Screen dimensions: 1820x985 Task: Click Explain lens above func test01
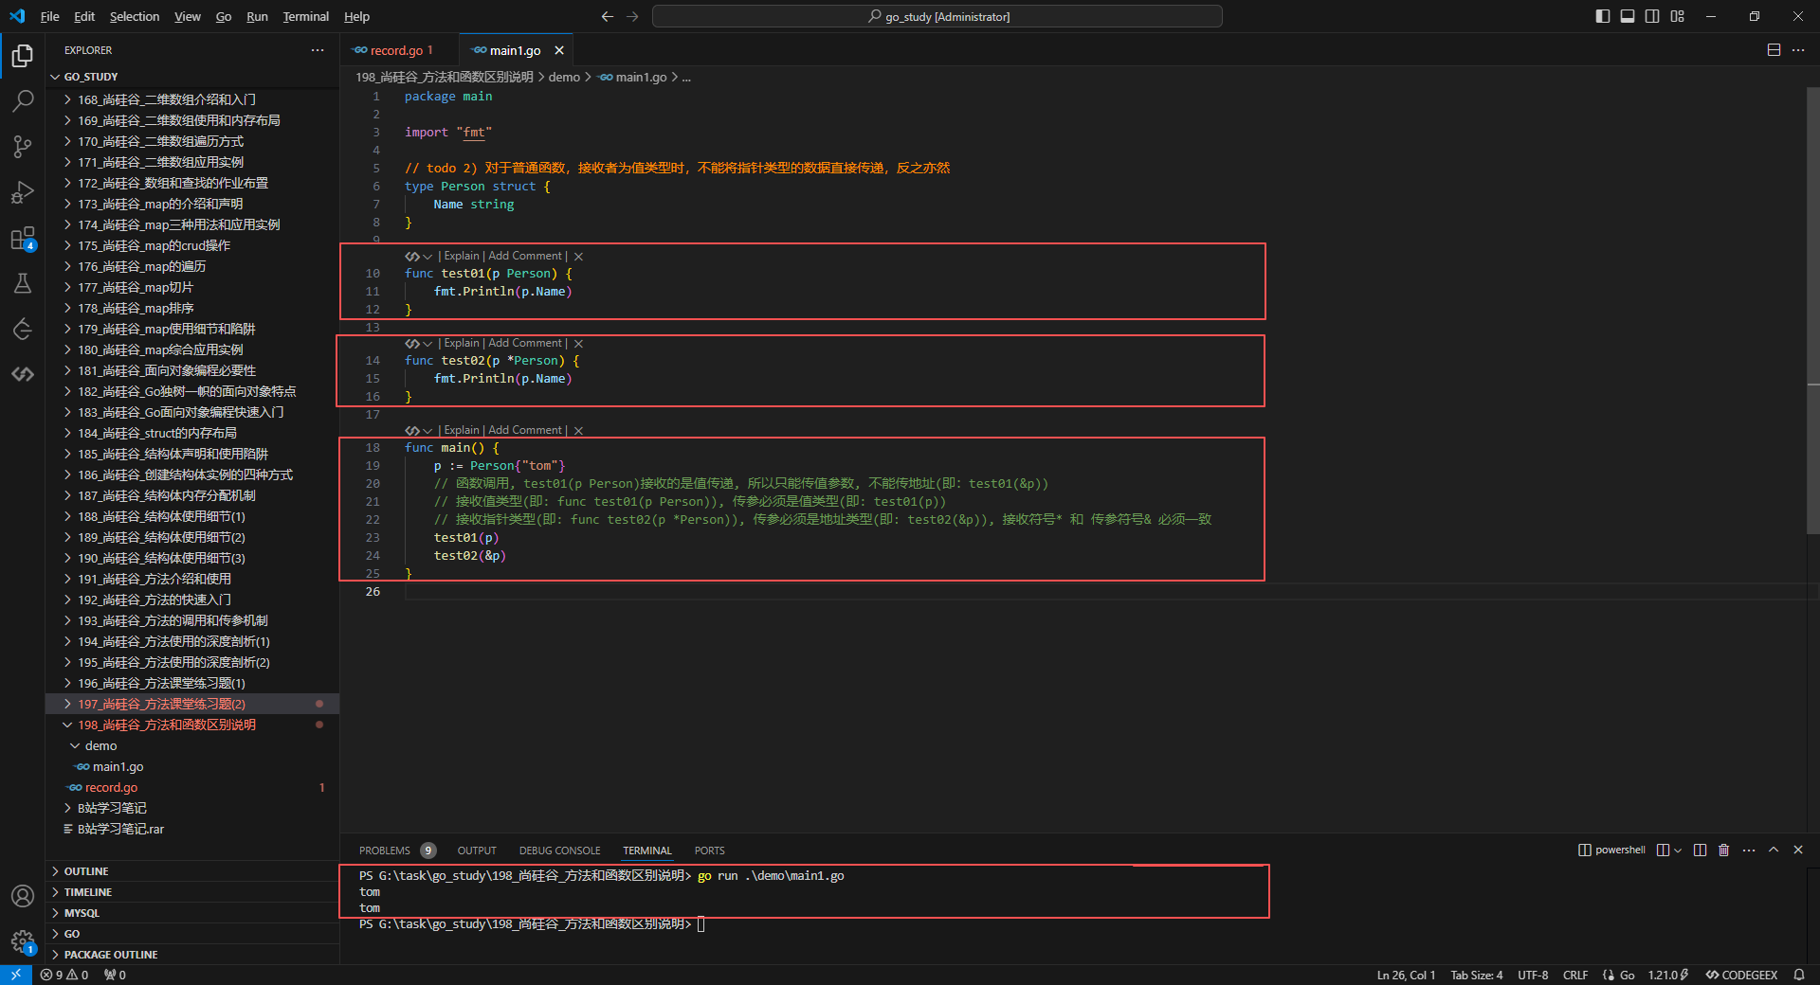coord(462,256)
